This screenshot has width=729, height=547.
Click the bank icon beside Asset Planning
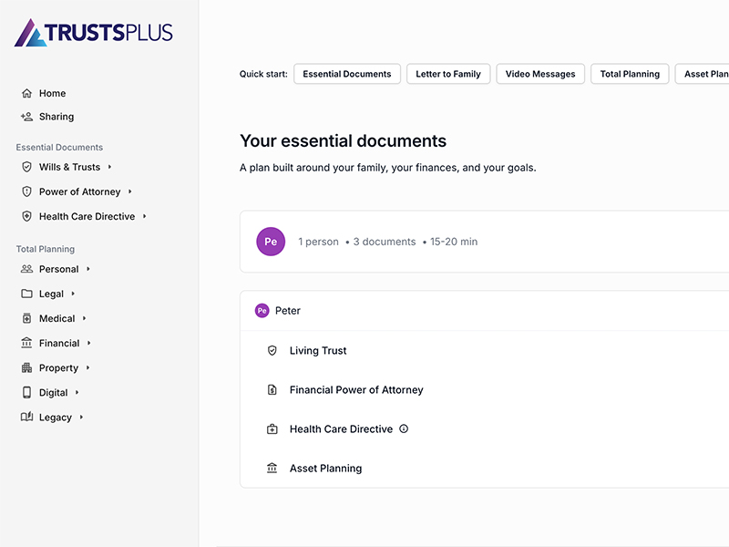coord(272,468)
